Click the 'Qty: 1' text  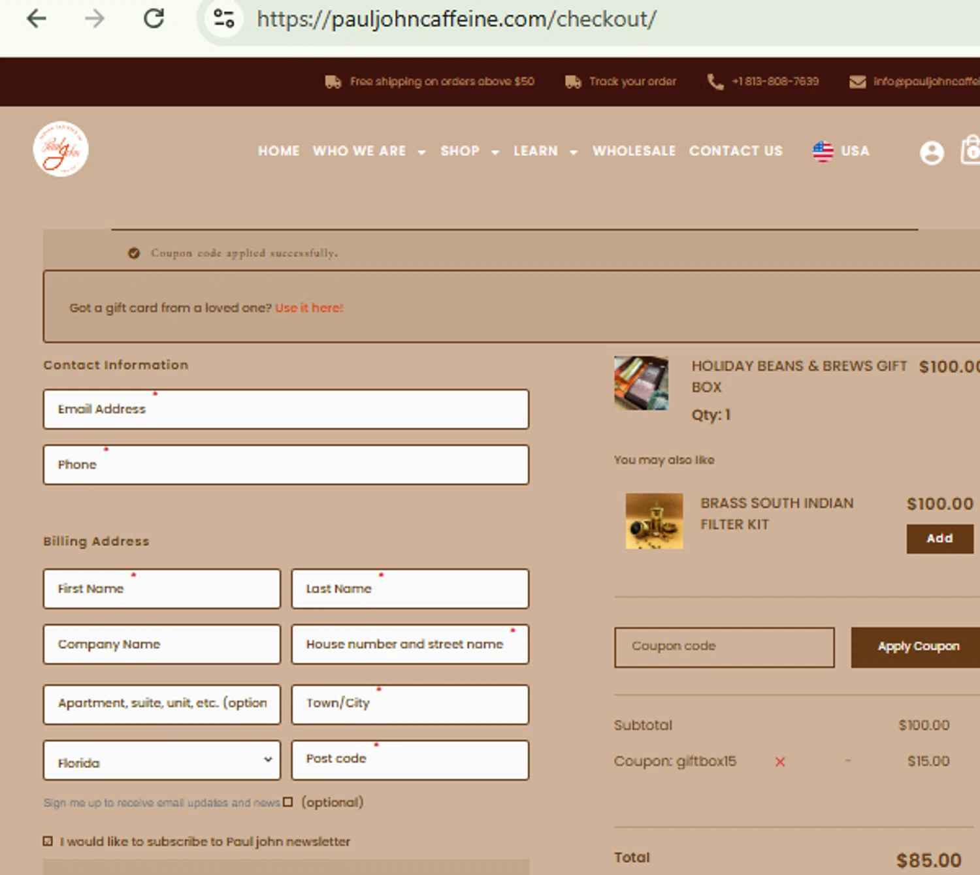tap(711, 415)
